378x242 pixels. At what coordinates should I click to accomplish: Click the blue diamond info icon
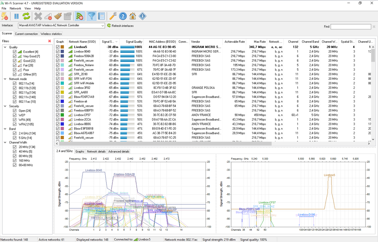coord(142,16)
